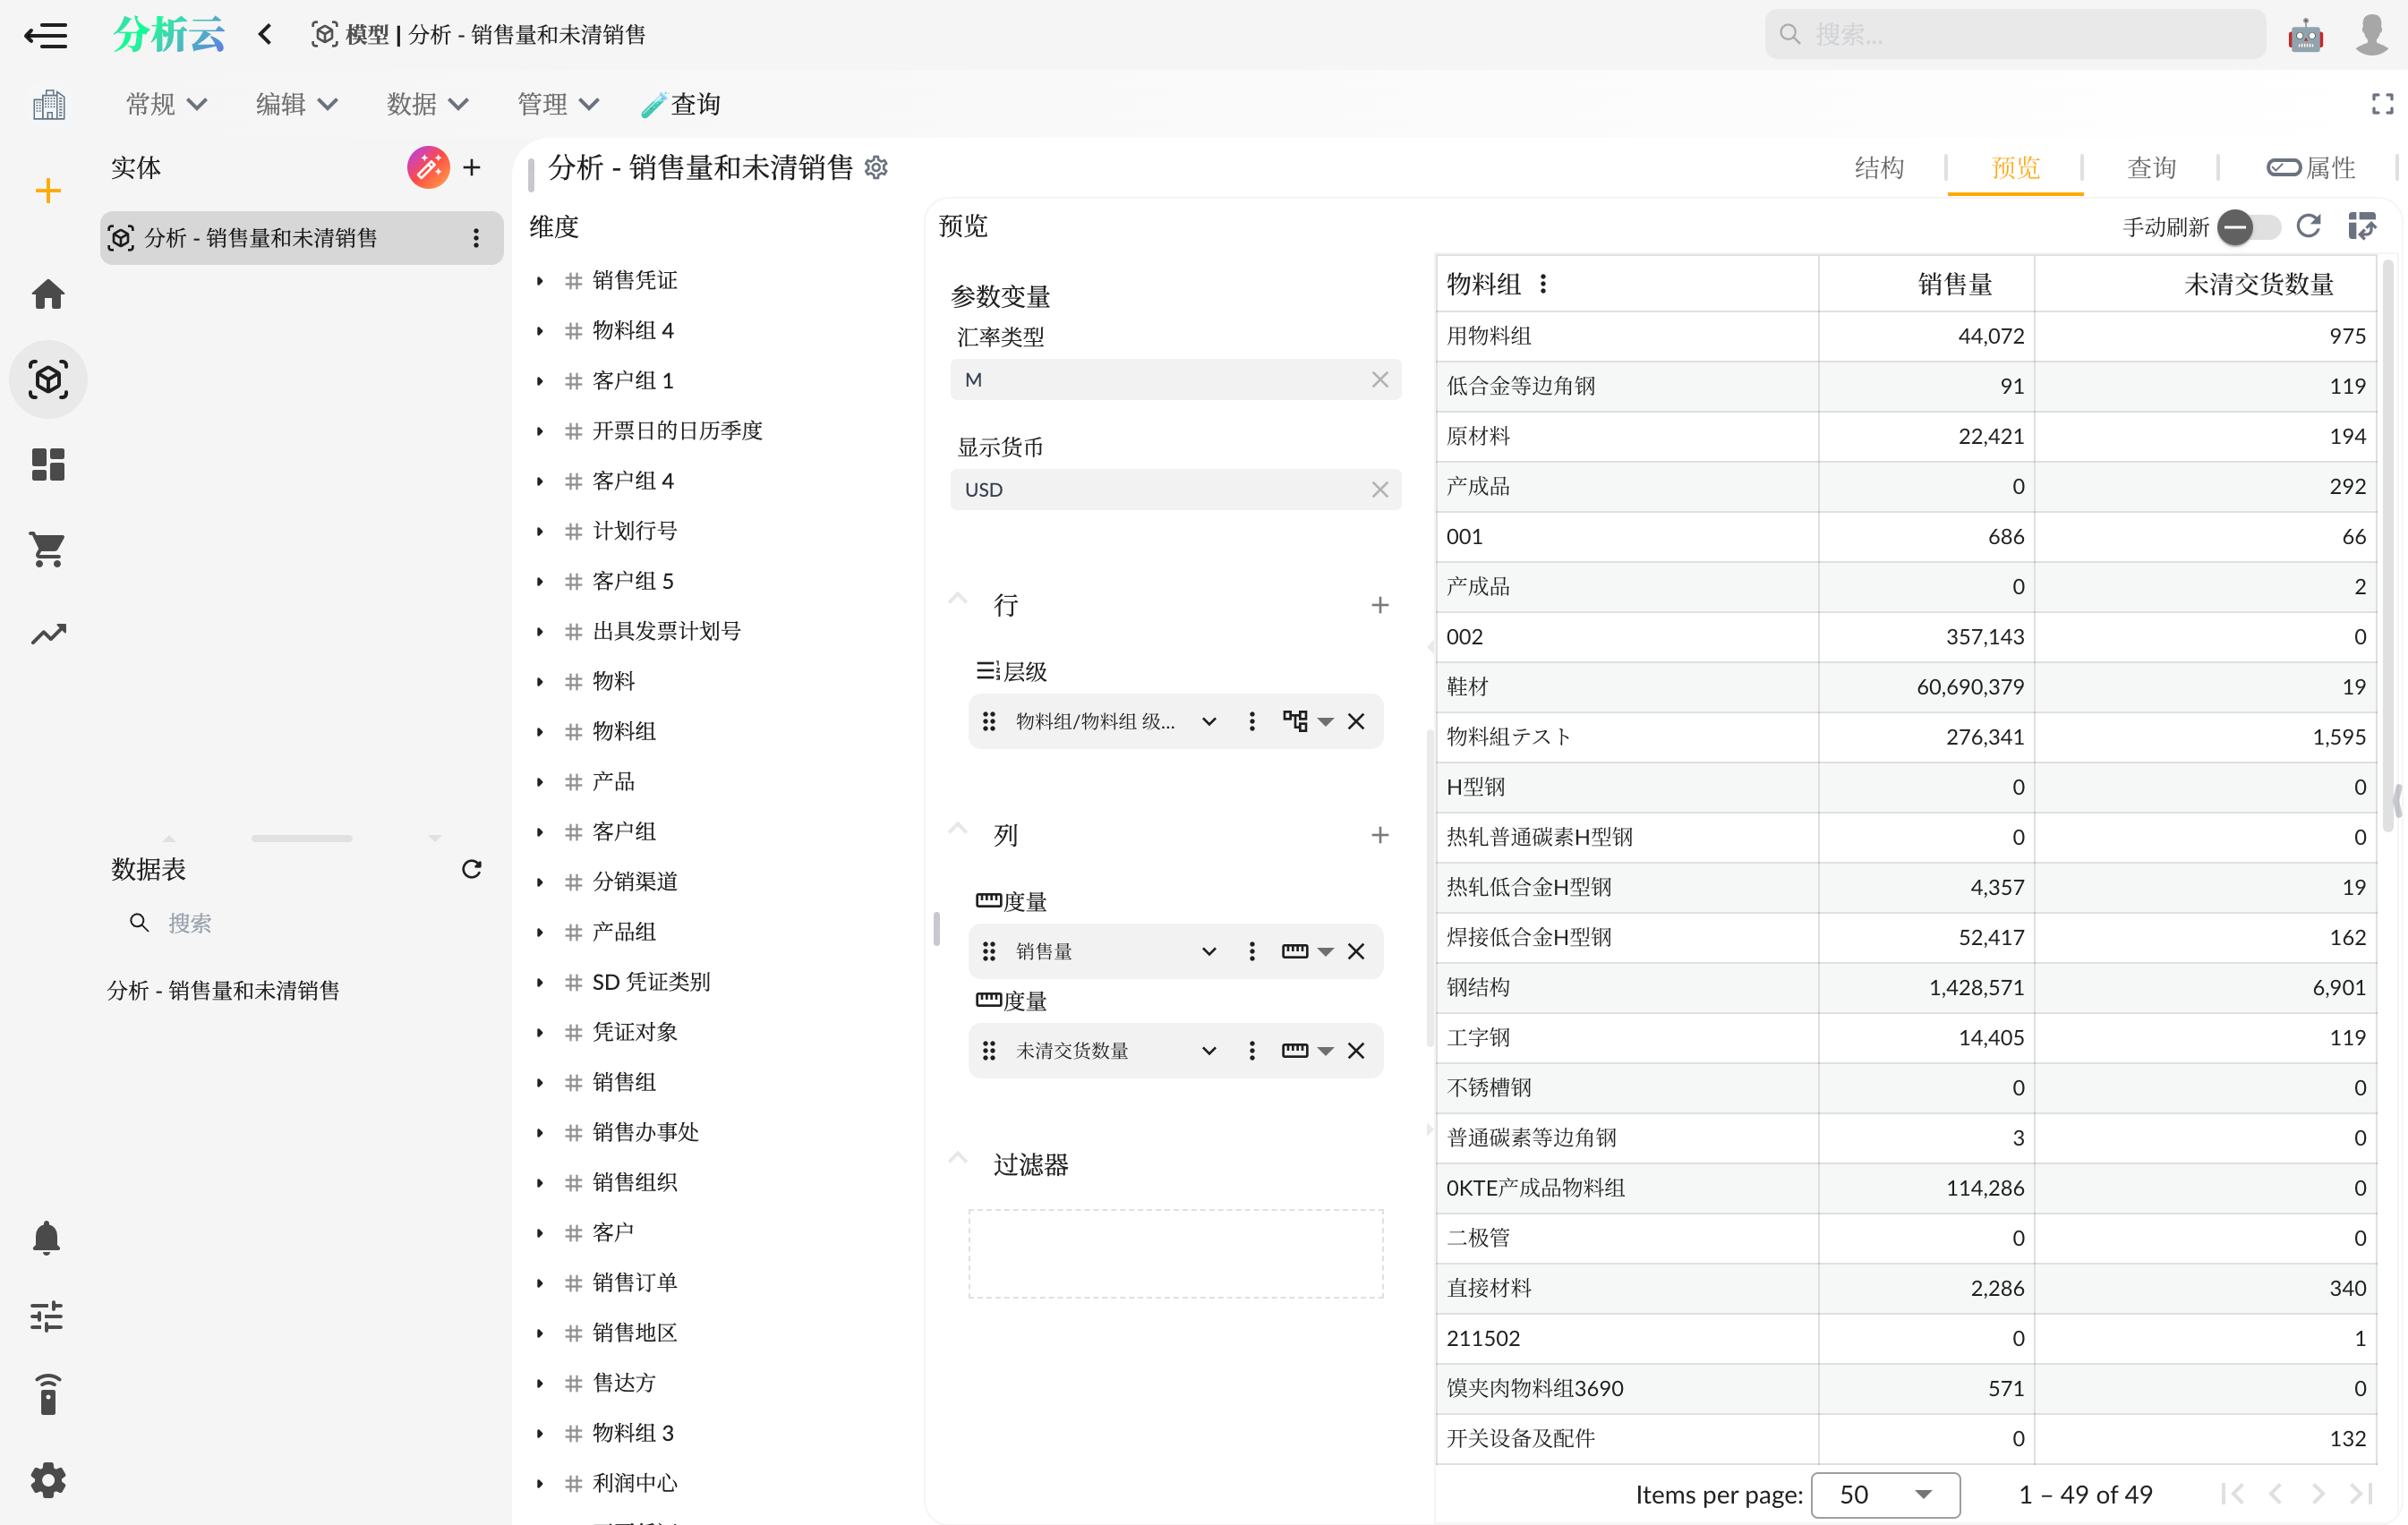Viewport: 2408px width, 1525px height.
Task: Refresh the preview with the circular arrow icon
Action: pyautogui.click(x=2309, y=227)
